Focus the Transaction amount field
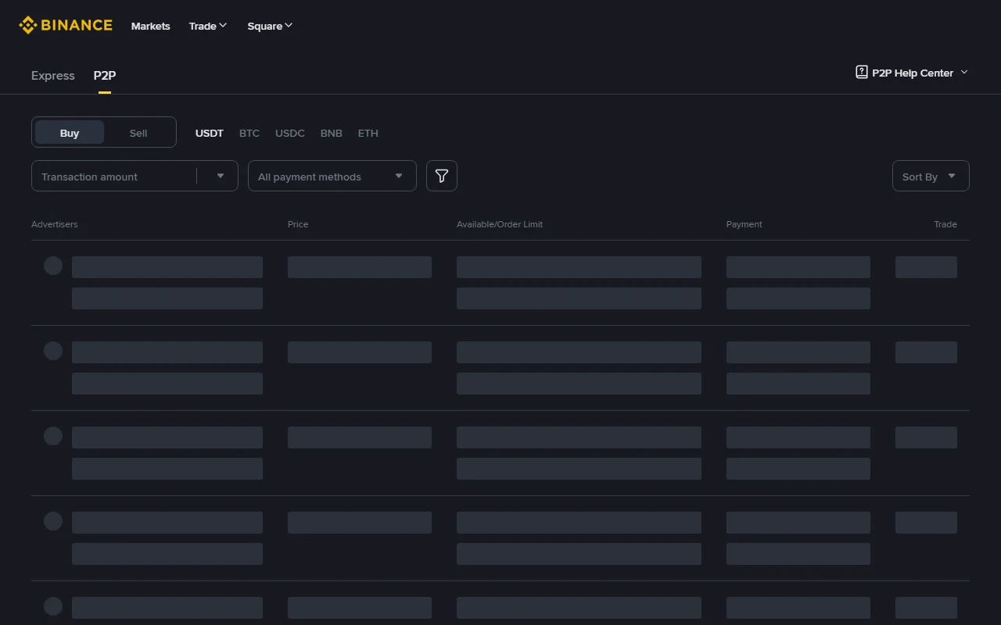Image resolution: width=1001 pixels, height=625 pixels. pyautogui.click(x=114, y=177)
